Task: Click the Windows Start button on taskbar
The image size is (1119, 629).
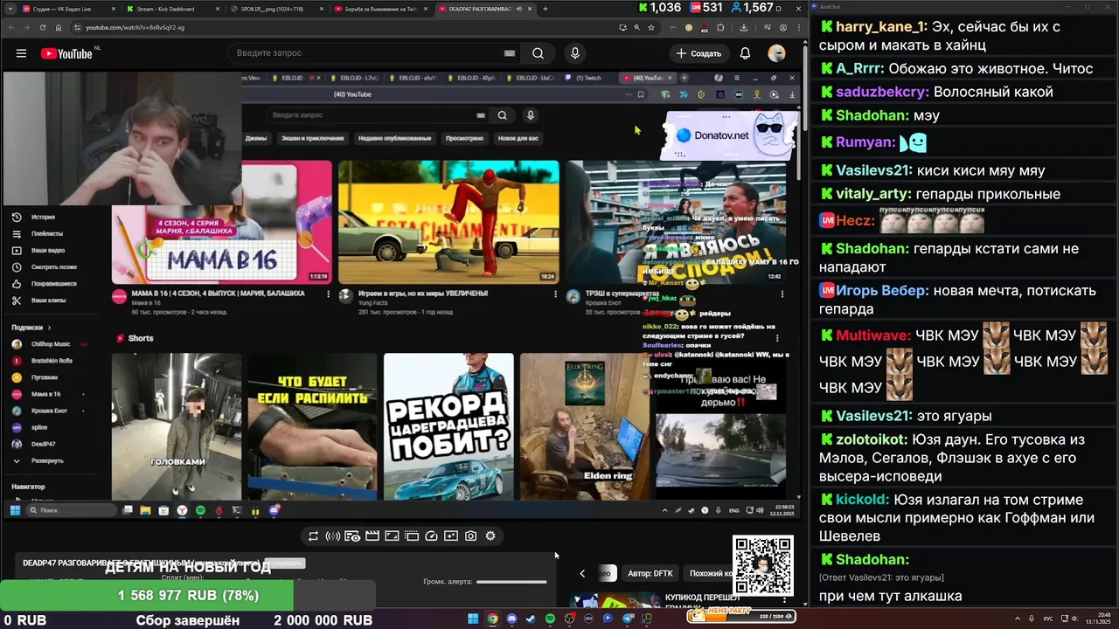Action: 473,619
